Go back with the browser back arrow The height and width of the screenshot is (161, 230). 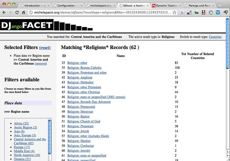pos(4,13)
